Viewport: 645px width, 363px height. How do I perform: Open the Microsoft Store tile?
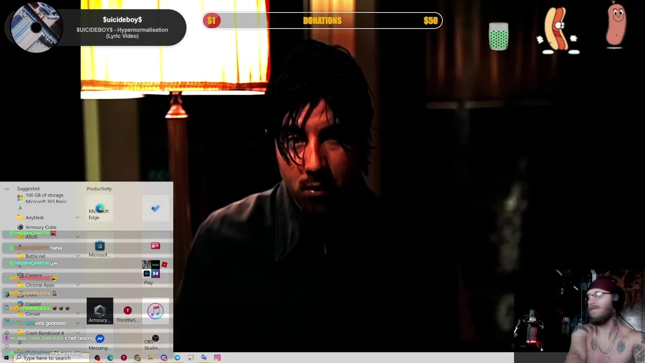pyautogui.click(x=99, y=247)
